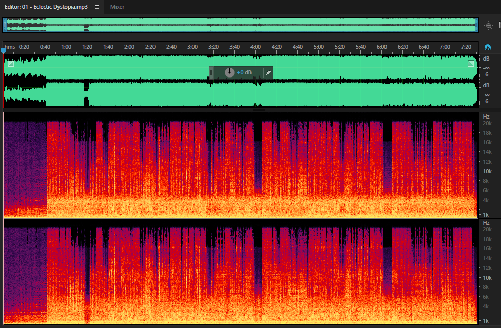
Task: Click the HUD grip handle
Action: [211, 73]
